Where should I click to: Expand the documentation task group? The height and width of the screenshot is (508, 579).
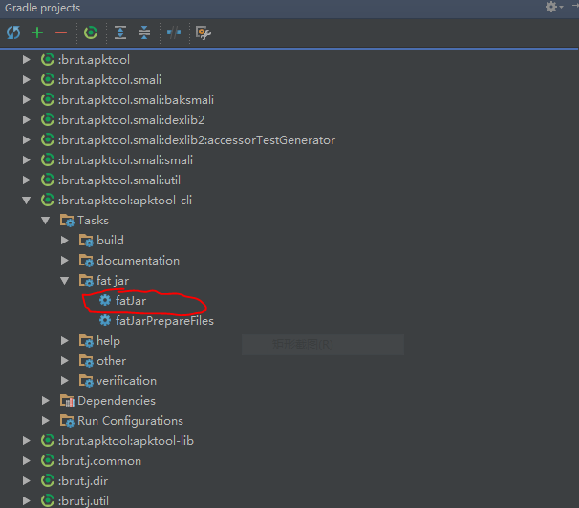click(65, 261)
